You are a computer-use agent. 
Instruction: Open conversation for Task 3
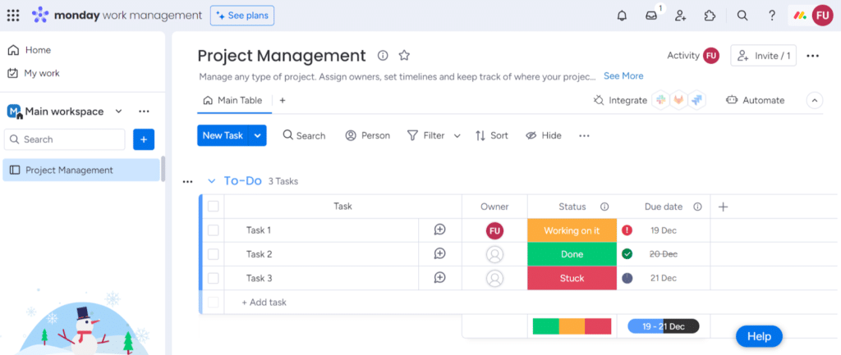(x=440, y=278)
